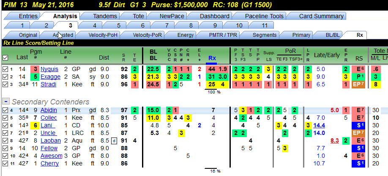Uncheck the Uncle row checkbox
The height and width of the screenshot is (176, 388).
pyautogui.click(x=5, y=133)
